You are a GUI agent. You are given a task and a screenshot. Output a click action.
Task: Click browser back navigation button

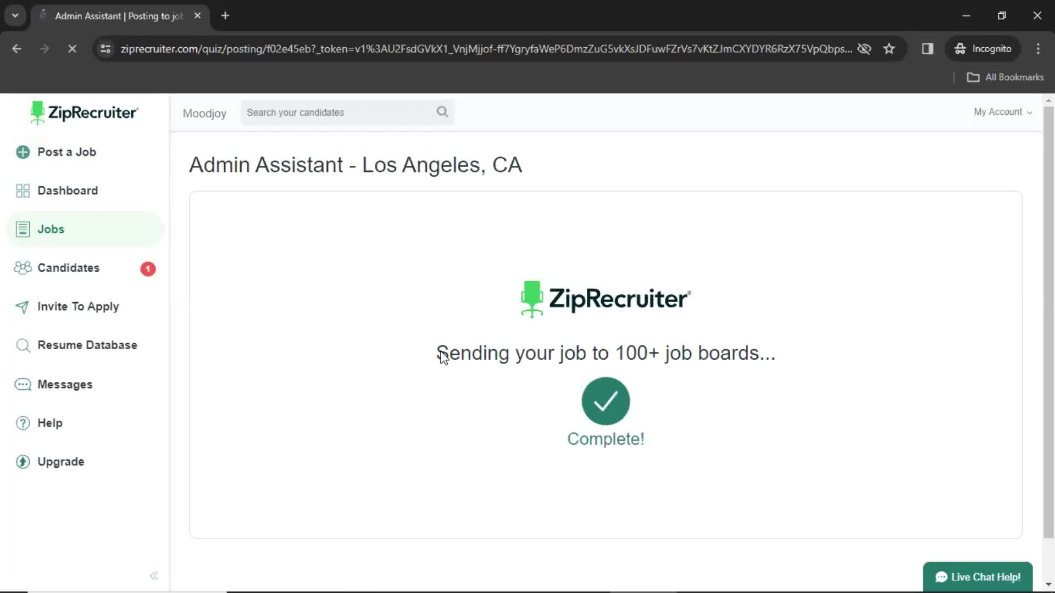click(18, 48)
